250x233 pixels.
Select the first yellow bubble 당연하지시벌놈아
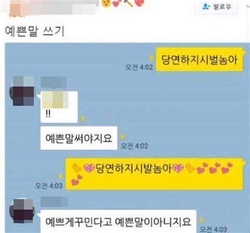click(200, 60)
